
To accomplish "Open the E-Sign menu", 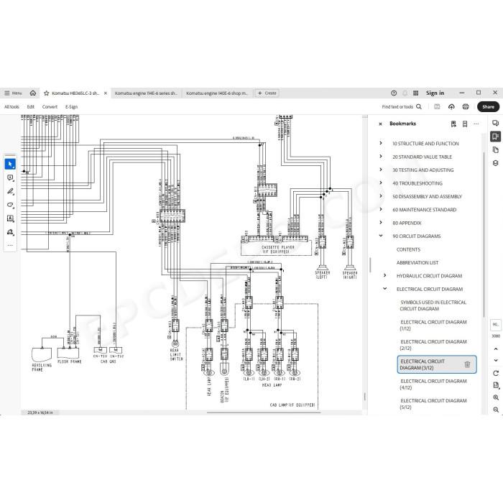I will pyautogui.click(x=72, y=107).
